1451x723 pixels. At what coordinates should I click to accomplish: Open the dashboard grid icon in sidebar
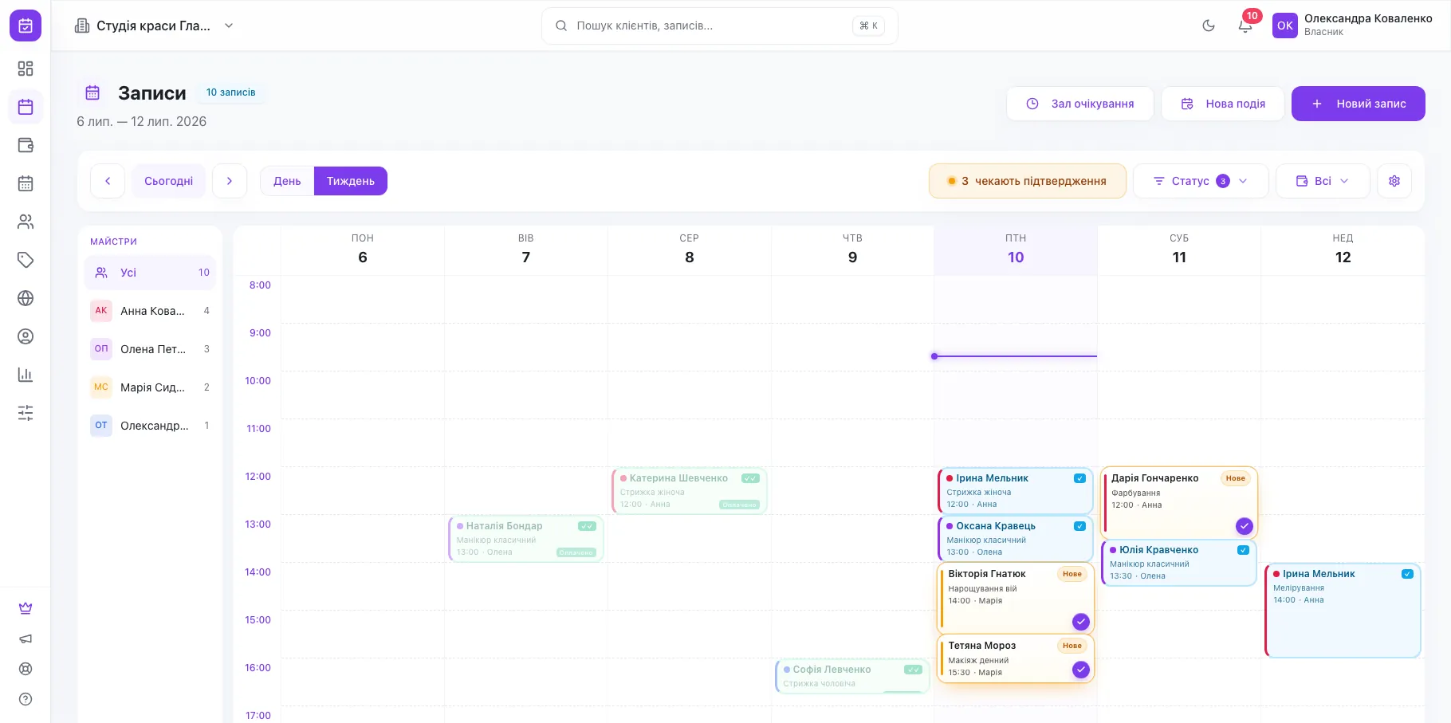26,69
